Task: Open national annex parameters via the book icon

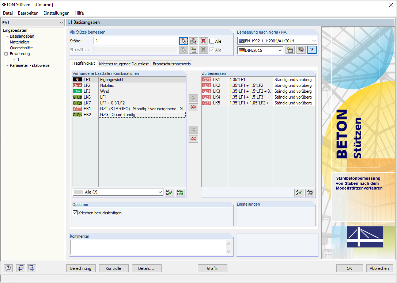Action: coord(301,50)
